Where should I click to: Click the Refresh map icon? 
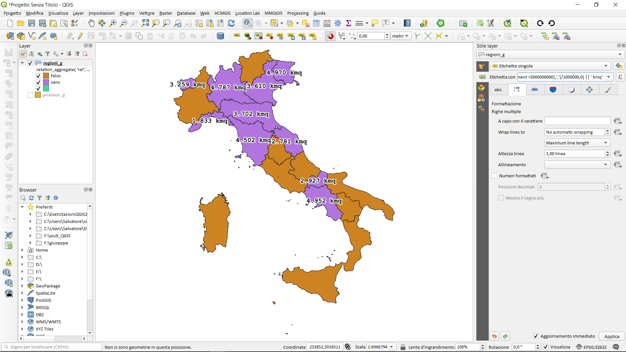[x=231, y=23]
